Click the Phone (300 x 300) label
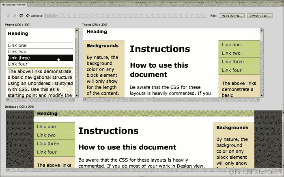Image resolution: width=284 pixels, height=177 pixels. point(17,25)
